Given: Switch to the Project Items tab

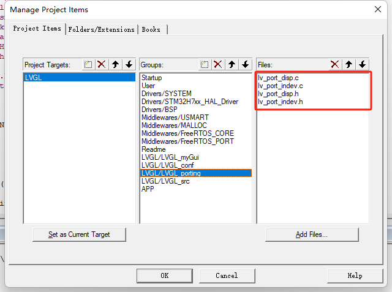Looking at the screenshot, I should 37,29.
